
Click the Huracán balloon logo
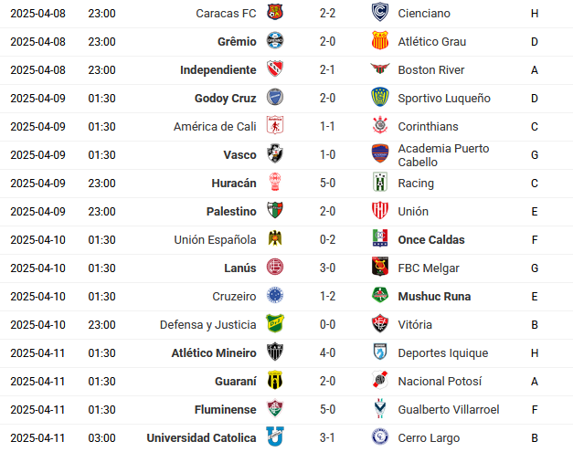click(x=275, y=182)
